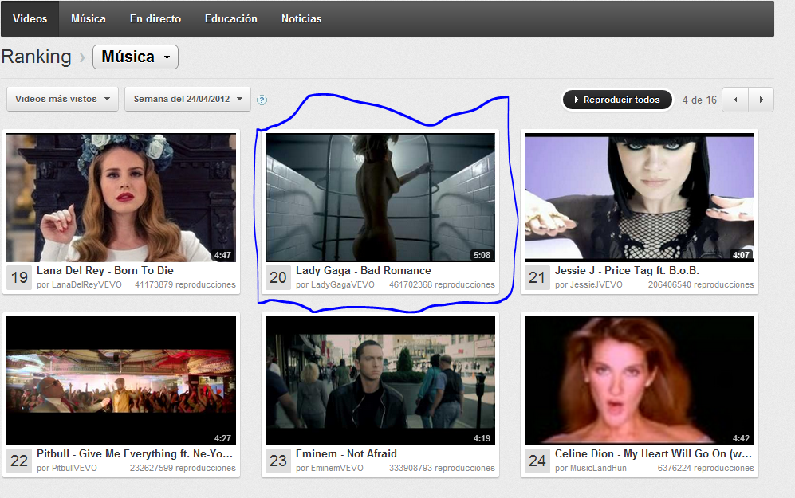This screenshot has height=498, width=795.
Task: Go to next page arrow
Action: click(x=761, y=100)
